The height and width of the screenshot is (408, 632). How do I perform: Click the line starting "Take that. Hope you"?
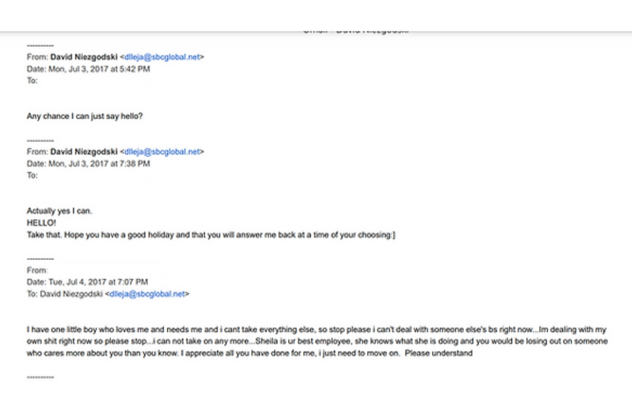[x=211, y=235]
